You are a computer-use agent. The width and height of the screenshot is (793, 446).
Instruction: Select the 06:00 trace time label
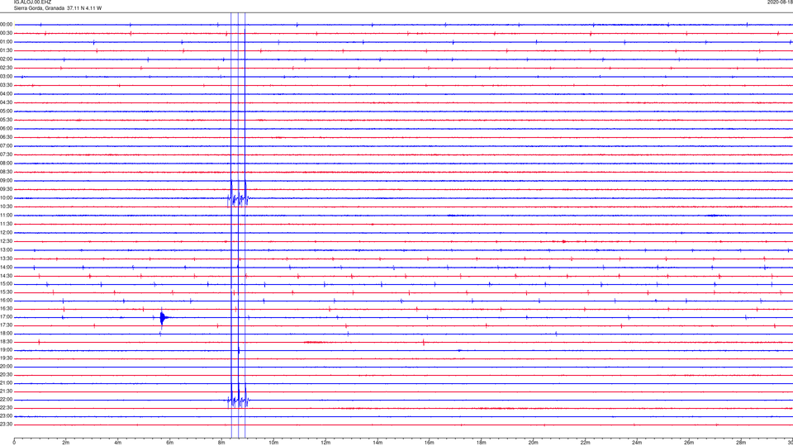[6, 129]
